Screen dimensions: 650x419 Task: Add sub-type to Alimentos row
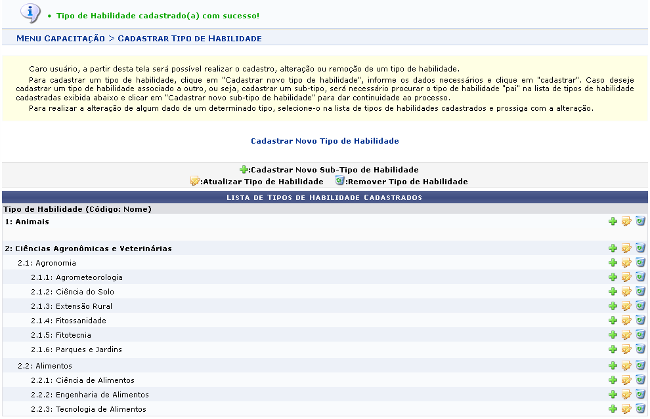coord(613,366)
